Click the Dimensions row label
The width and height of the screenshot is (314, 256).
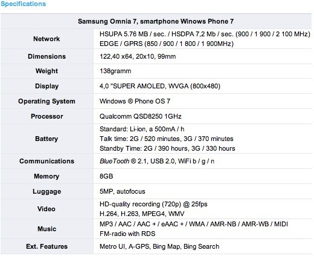pos(46,56)
